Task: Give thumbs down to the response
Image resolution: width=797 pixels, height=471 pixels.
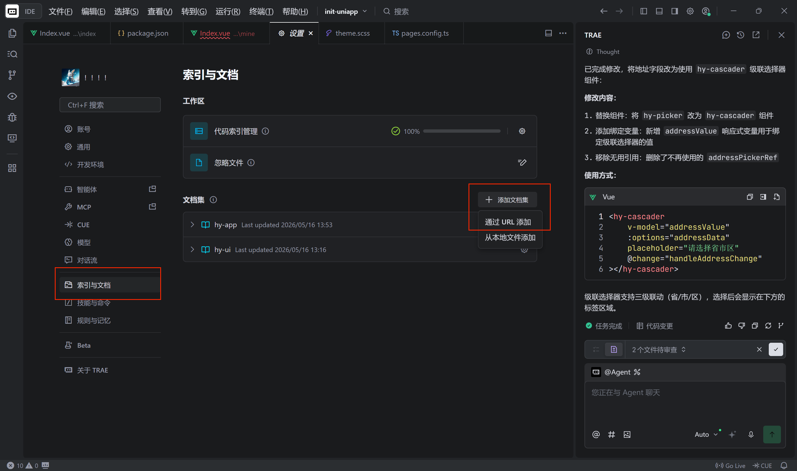Action: [x=741, y=326]
